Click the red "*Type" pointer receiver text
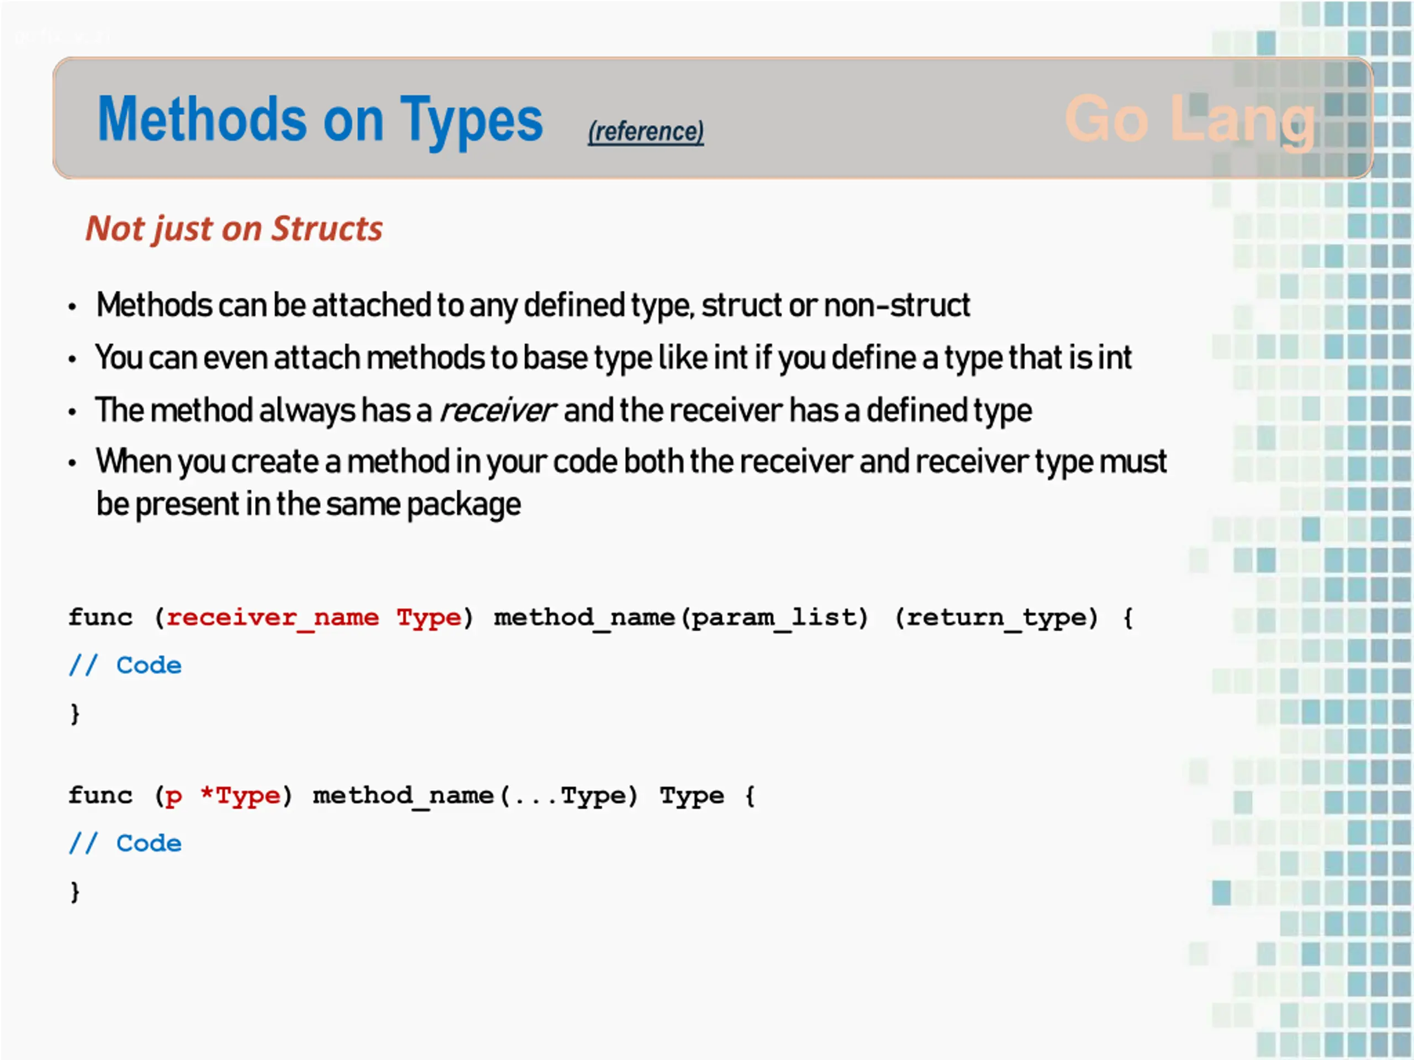 point(240,796)
